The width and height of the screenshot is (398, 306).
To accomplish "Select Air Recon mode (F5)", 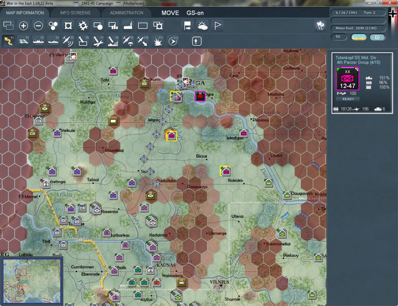I will click(68, 41).
